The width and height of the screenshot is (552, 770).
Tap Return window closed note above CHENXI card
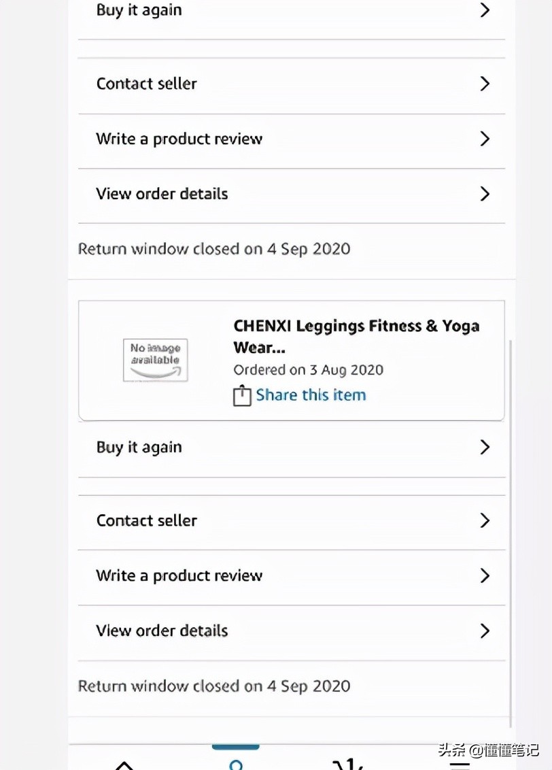214,249
